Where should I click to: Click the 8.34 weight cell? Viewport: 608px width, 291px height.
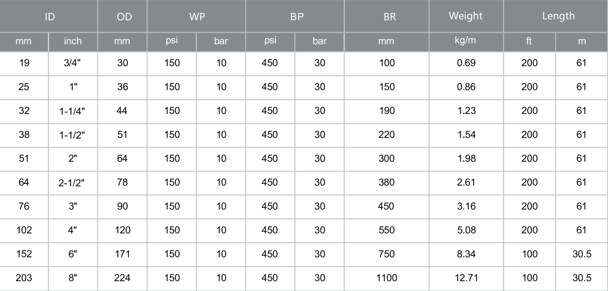(466, 255)
